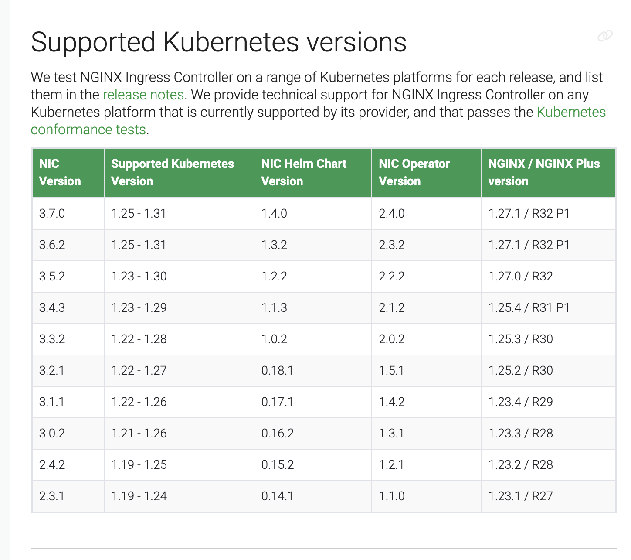Click the NIC Helm Chart Version header

[x=313, y=173]
